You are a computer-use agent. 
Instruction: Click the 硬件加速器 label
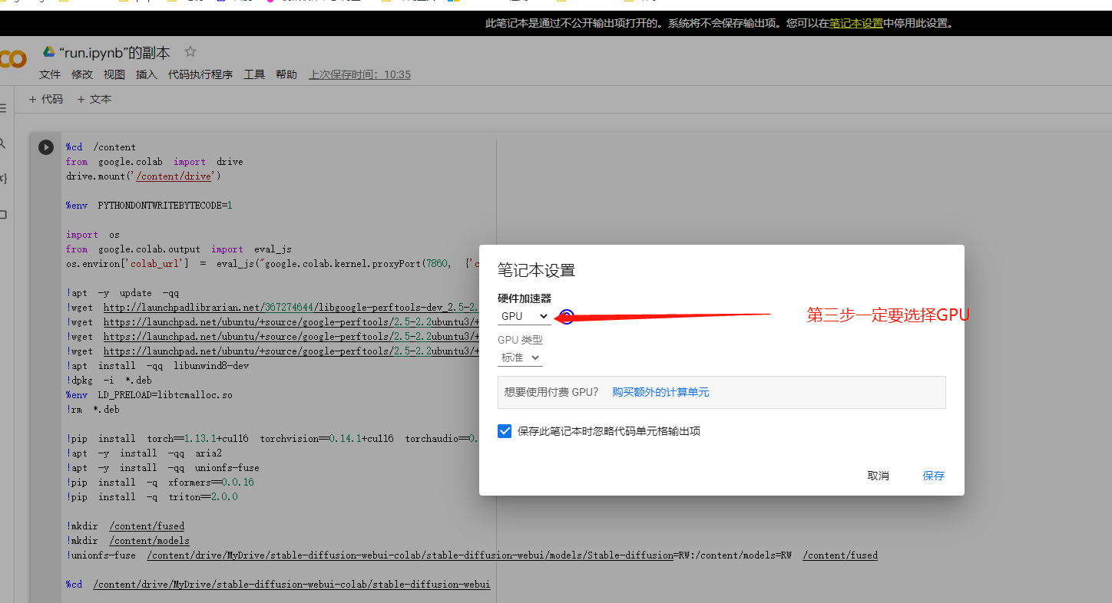(525, 298)
